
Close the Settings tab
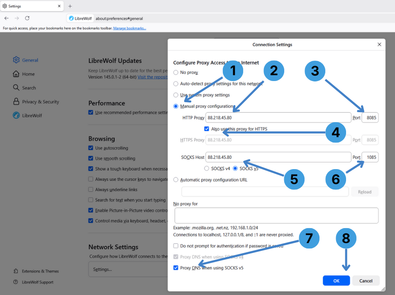coord(59,6)
